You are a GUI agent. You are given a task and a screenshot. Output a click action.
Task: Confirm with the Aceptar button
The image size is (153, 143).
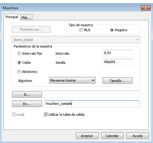(87, 136)
